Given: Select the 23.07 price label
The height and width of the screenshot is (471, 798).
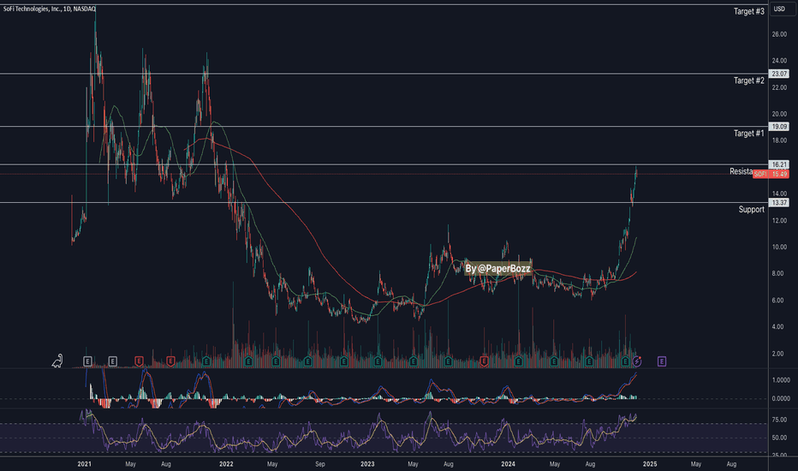Looking at the screenshot, I should pos(778,74).
